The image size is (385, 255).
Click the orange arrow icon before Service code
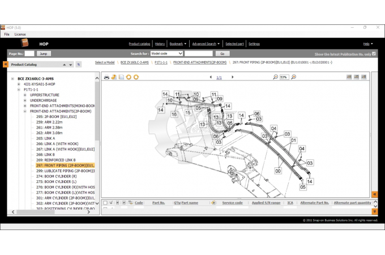point(213,203)
